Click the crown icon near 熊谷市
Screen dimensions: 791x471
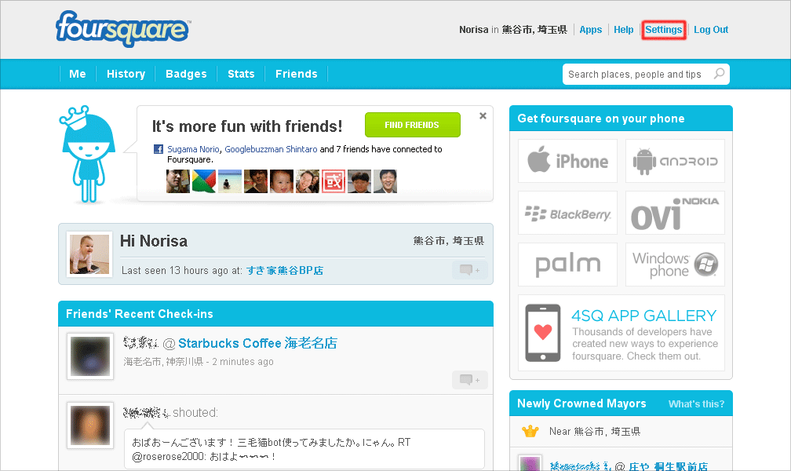click(x=530, y=431)
